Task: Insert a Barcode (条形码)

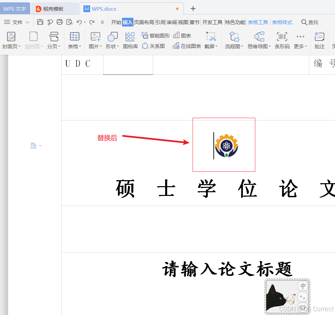Action: tap(282, 40)
